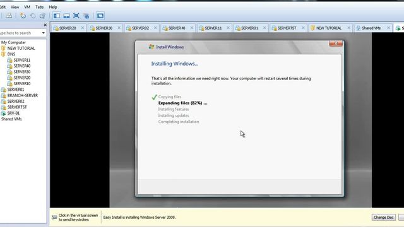
Task: Open the VM menu
Action: click(27, 7)
